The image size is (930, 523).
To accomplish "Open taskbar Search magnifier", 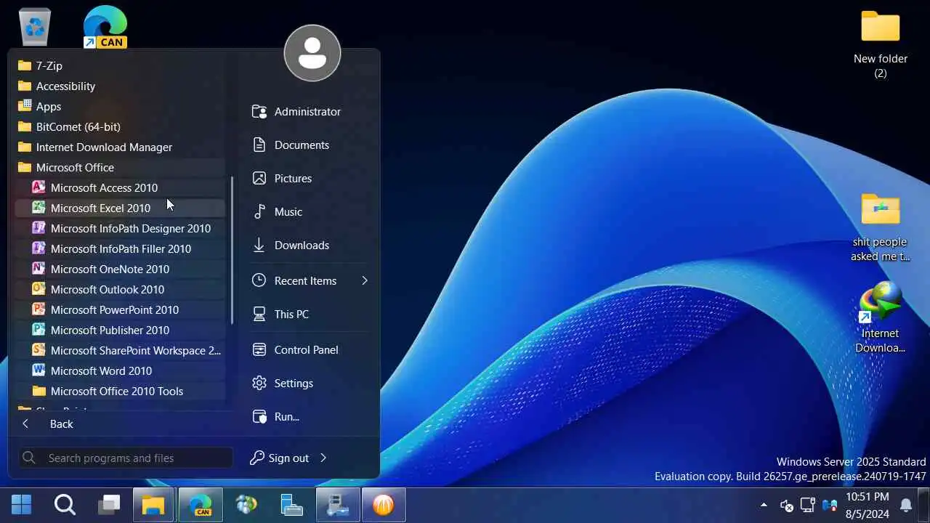I will (65, 504).
